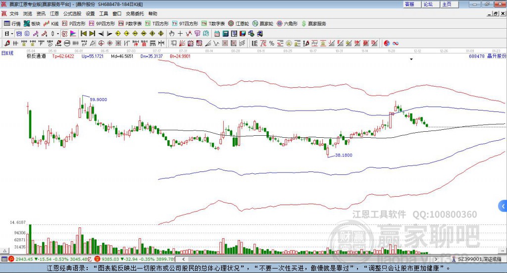Expand the candlestick style dropdown arrow
Screen dimensions: 507x273
pyautogui.click(x=58, y=34)
